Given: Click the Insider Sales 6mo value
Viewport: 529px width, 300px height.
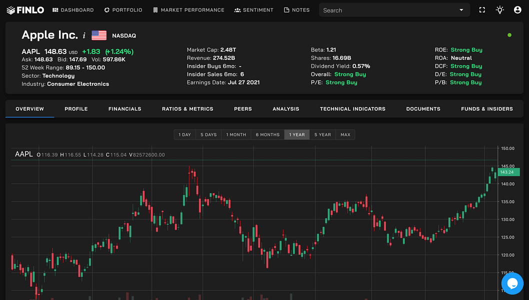Looking at the screenshot, I should pos(242,74).
